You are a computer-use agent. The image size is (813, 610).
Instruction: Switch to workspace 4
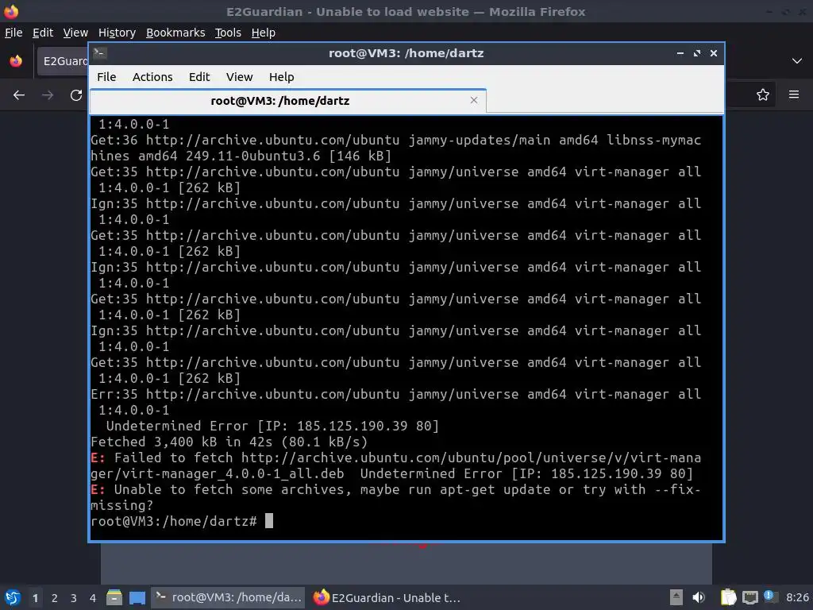(x=93, y=598)
